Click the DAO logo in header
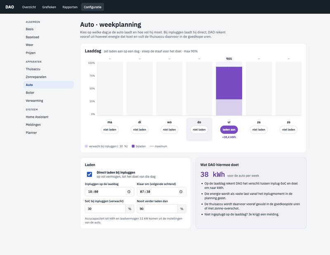This screenshot has height=255, width=330. 9,7
